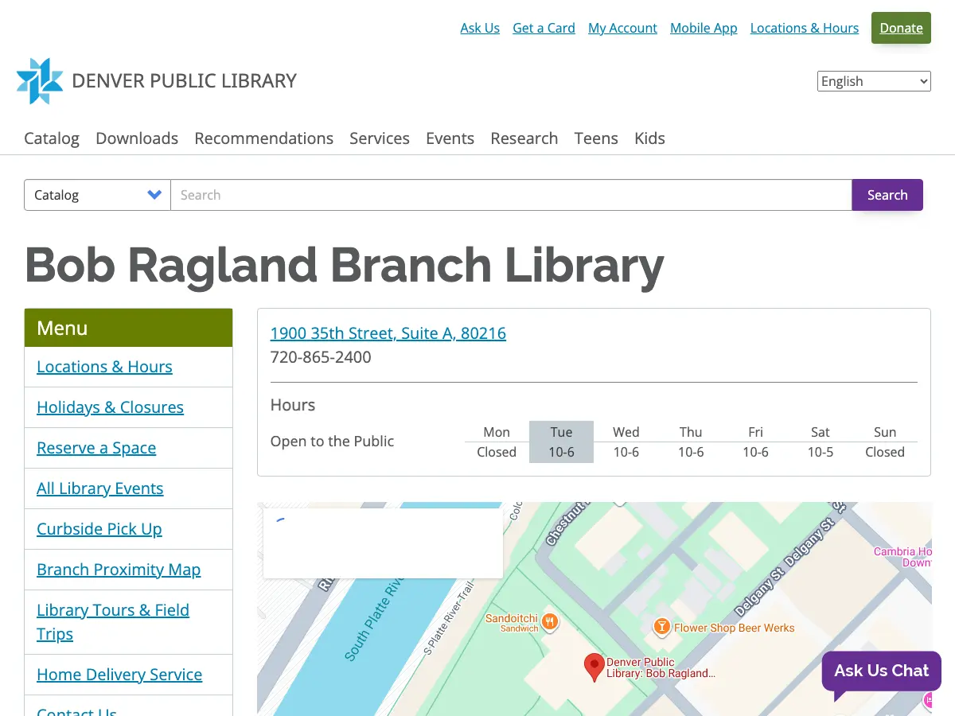
Task: Focus the Search text field
Action: tap(511, 195)
